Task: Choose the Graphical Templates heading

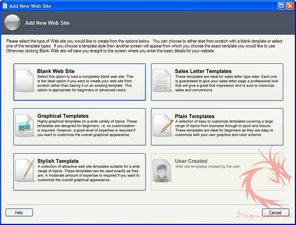Action: (63, 116)
